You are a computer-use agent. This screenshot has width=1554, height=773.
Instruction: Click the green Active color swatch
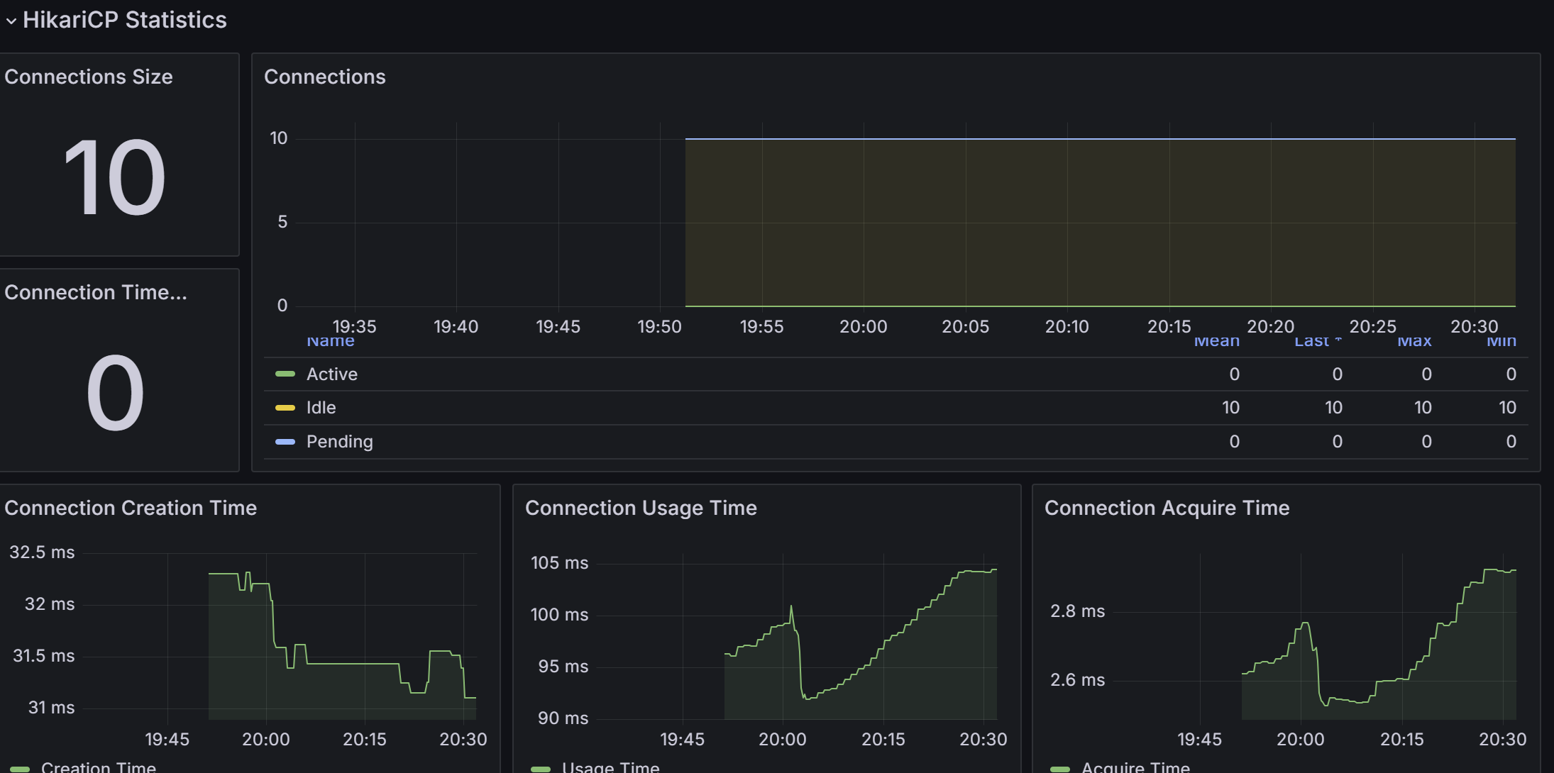[x=285, y=374]
